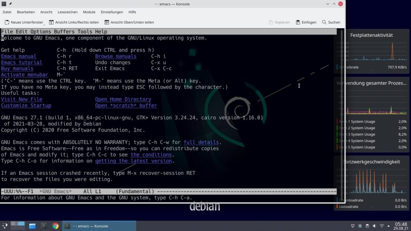The height and width of the screenshot is (231, 411).
Task: Click the Open *scratch* buffer link
Action: 126,105
